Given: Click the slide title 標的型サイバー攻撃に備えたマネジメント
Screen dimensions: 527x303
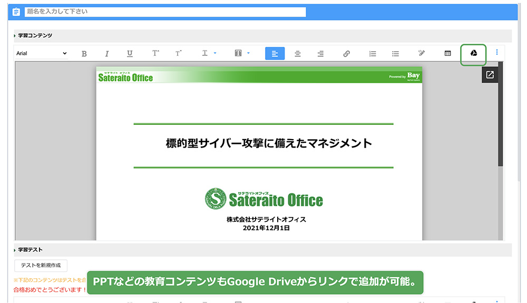Looking at the screenshot, I should pos(269,143).
